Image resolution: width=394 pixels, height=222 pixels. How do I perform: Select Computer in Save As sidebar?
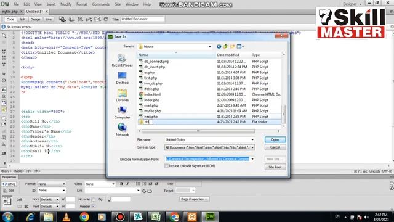click(x=122, y=112)
